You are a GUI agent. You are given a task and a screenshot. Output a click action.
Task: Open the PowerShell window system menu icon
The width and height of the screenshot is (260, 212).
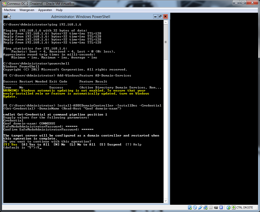[5, 16]
